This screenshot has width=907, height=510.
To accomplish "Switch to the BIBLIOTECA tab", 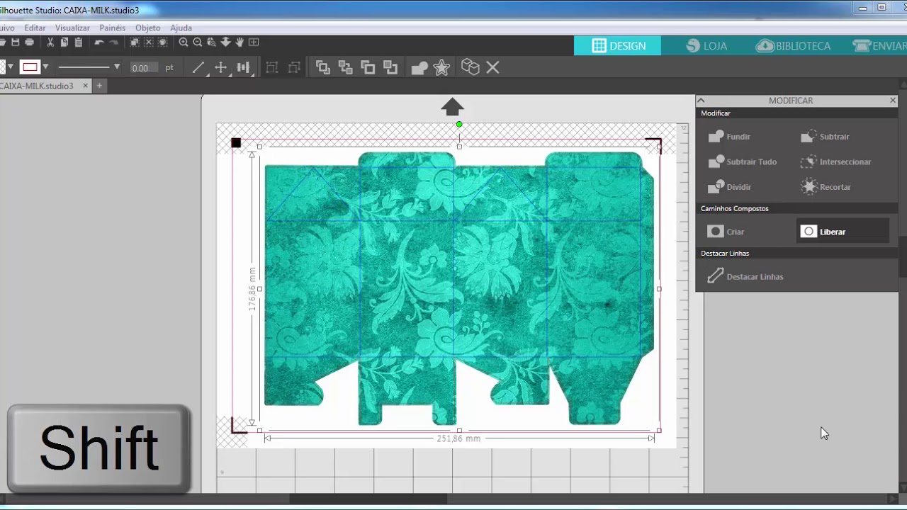I will click(x=793, y=45).
